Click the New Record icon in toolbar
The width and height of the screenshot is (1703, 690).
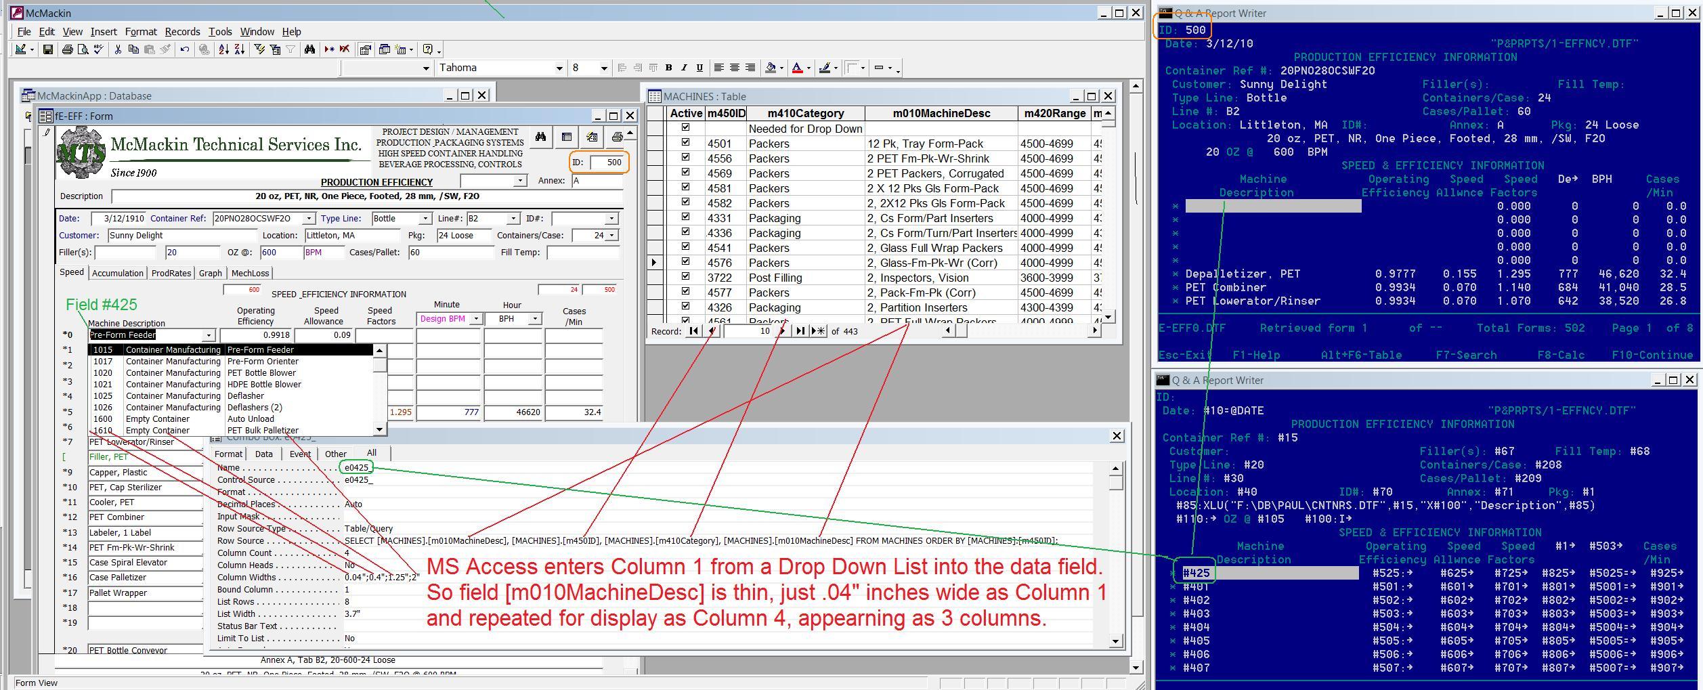[329, 49]
